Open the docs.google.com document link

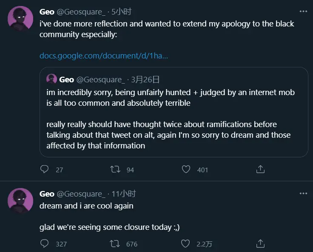(x=103, y=56)
